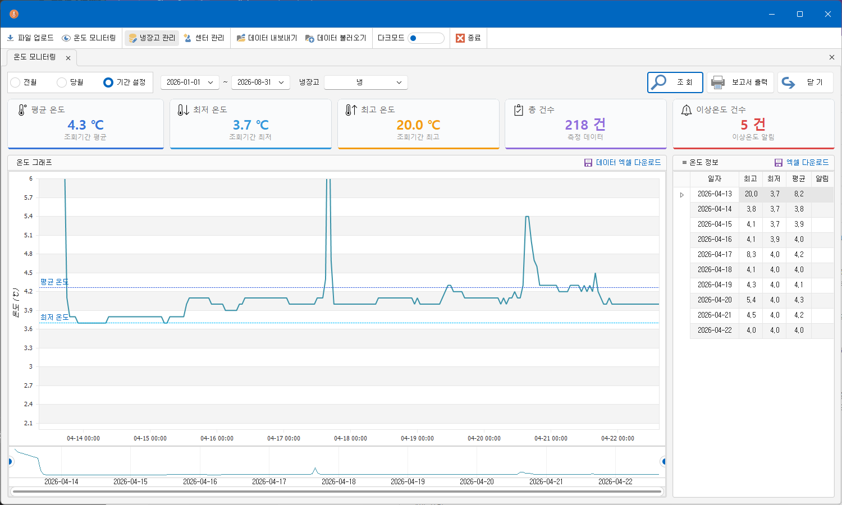This screenshot has width=842, height=505.
Task: Click the 센터 관리 toolbar icon
Action: (x=187, y=38)
